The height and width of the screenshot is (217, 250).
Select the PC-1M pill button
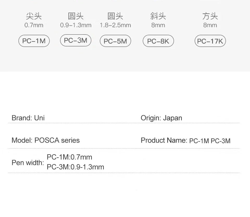click(x=34, y=41)
